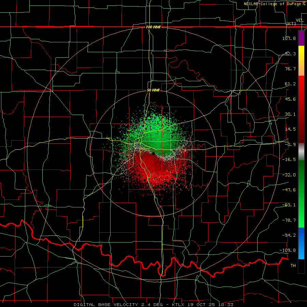Click the DIGITAL BASE VELOCITY caption text
The width and height of the screenshot is (307, 307).
click(x=106, y=305)
